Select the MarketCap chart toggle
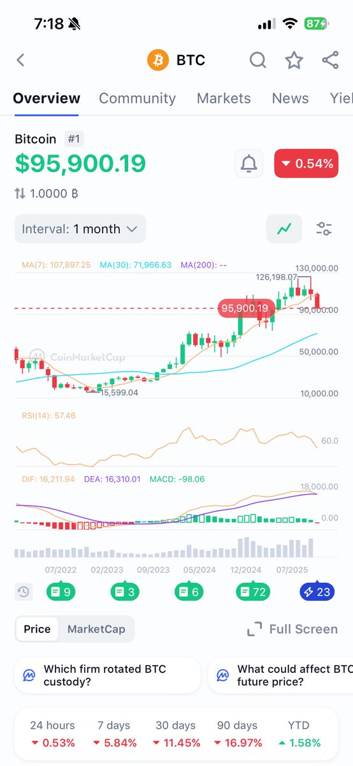Screen dimensions: 353x766 click(96, 629)
